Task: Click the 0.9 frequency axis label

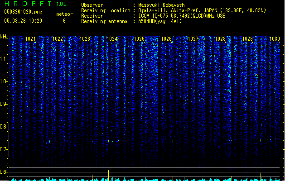Action: click(x=4, y=104)
